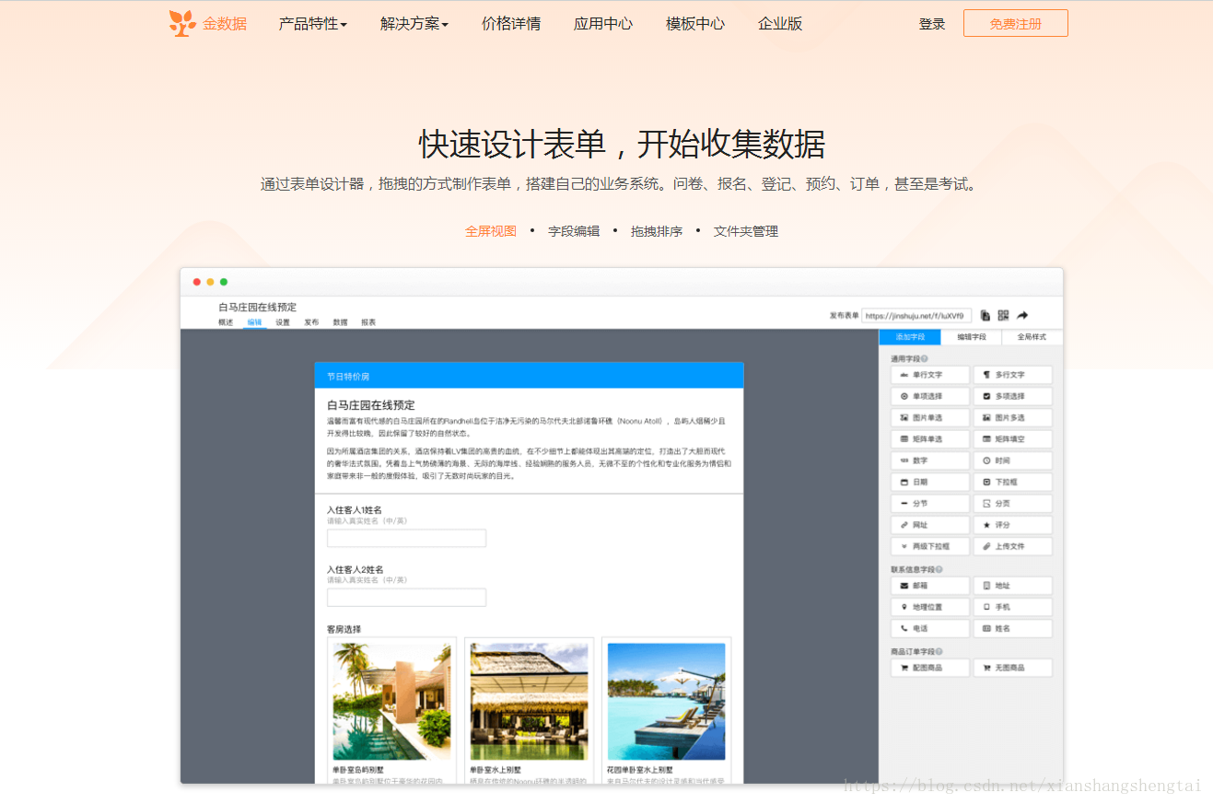Add a 手机 field
Image resolution: width=1213 pixels, height=804 pixels.
click(1012, 607)
